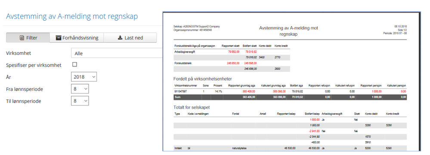Viewport: 430px width, 155px height.
Task: Click the År label
Action: coord(8,77)
